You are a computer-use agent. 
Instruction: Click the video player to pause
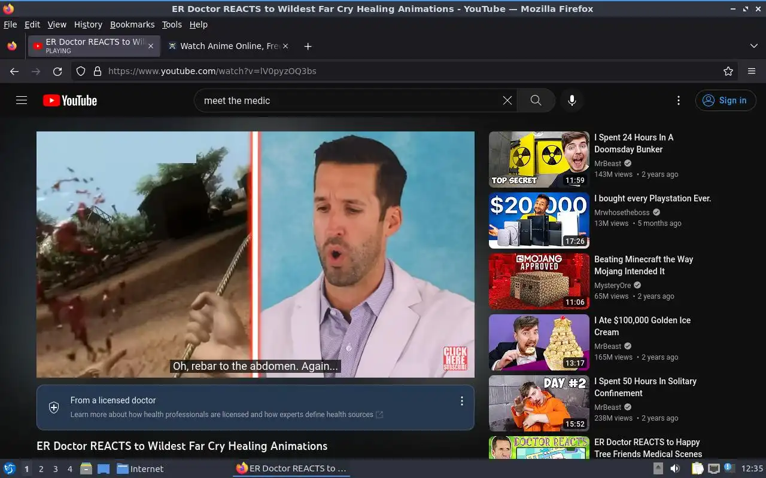[256, 255]
